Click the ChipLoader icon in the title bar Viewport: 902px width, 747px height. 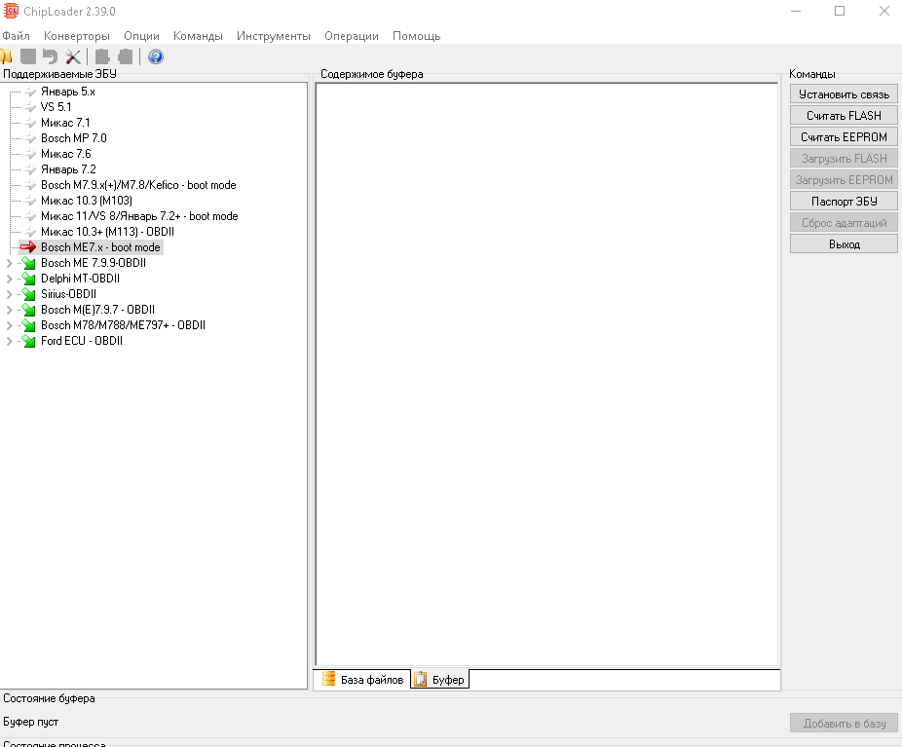11,11
